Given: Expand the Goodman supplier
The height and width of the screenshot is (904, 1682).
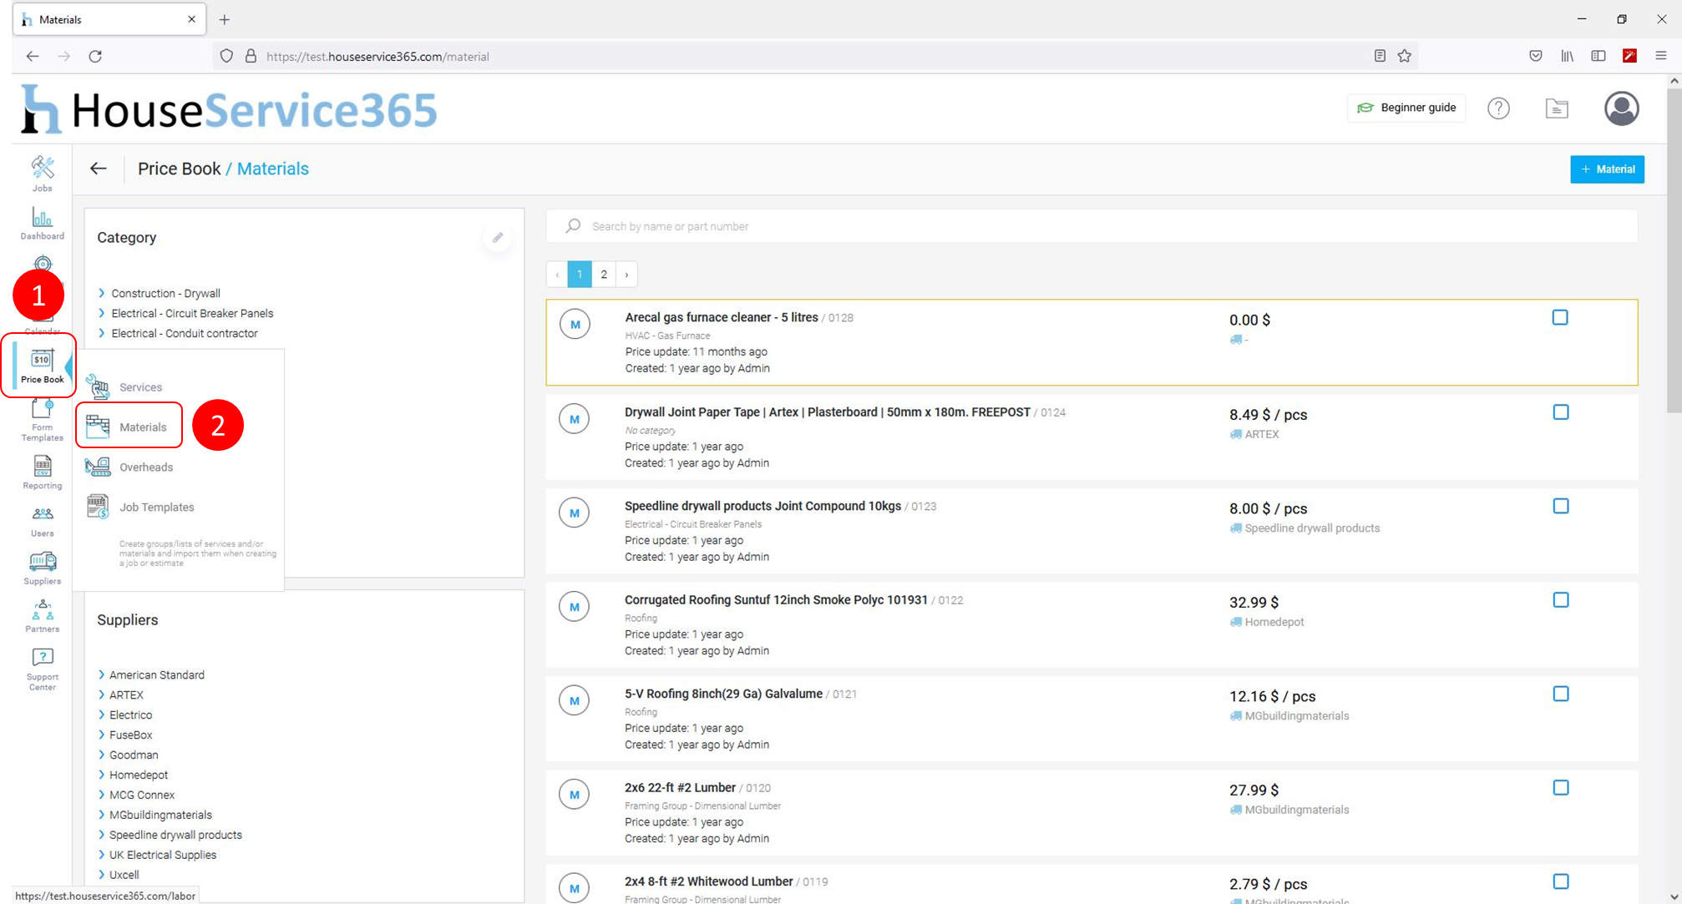Looking at the screenshot, I should tap(102, 755).
